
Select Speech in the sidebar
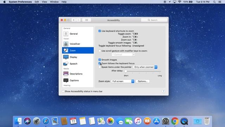[x=78, y=64]
